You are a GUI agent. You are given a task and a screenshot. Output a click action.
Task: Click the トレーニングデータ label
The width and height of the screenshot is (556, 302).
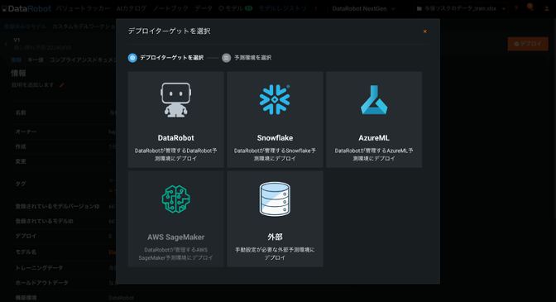pos(39,268)
